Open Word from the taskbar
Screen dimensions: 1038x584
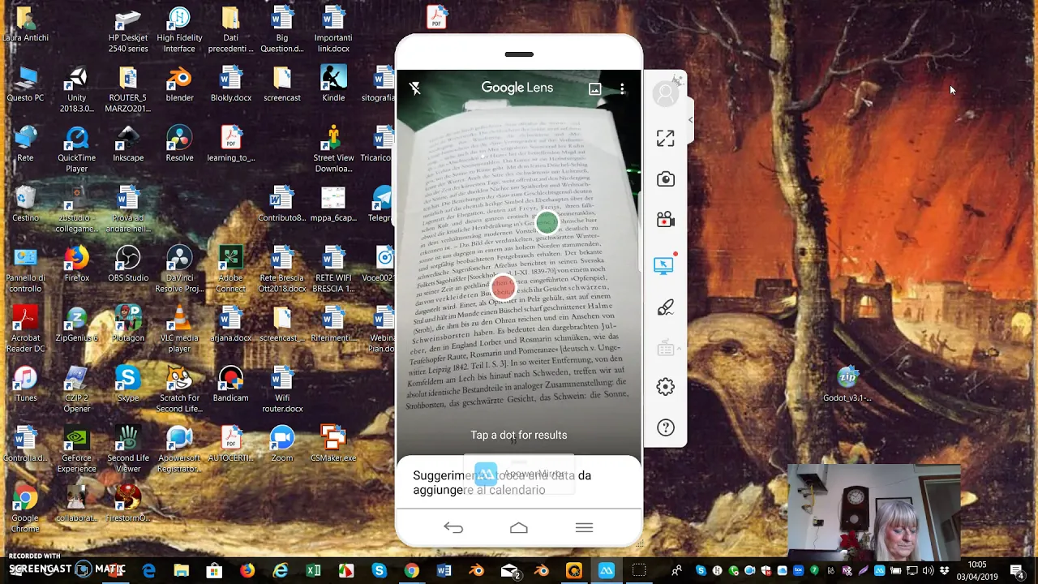(444, 571)
